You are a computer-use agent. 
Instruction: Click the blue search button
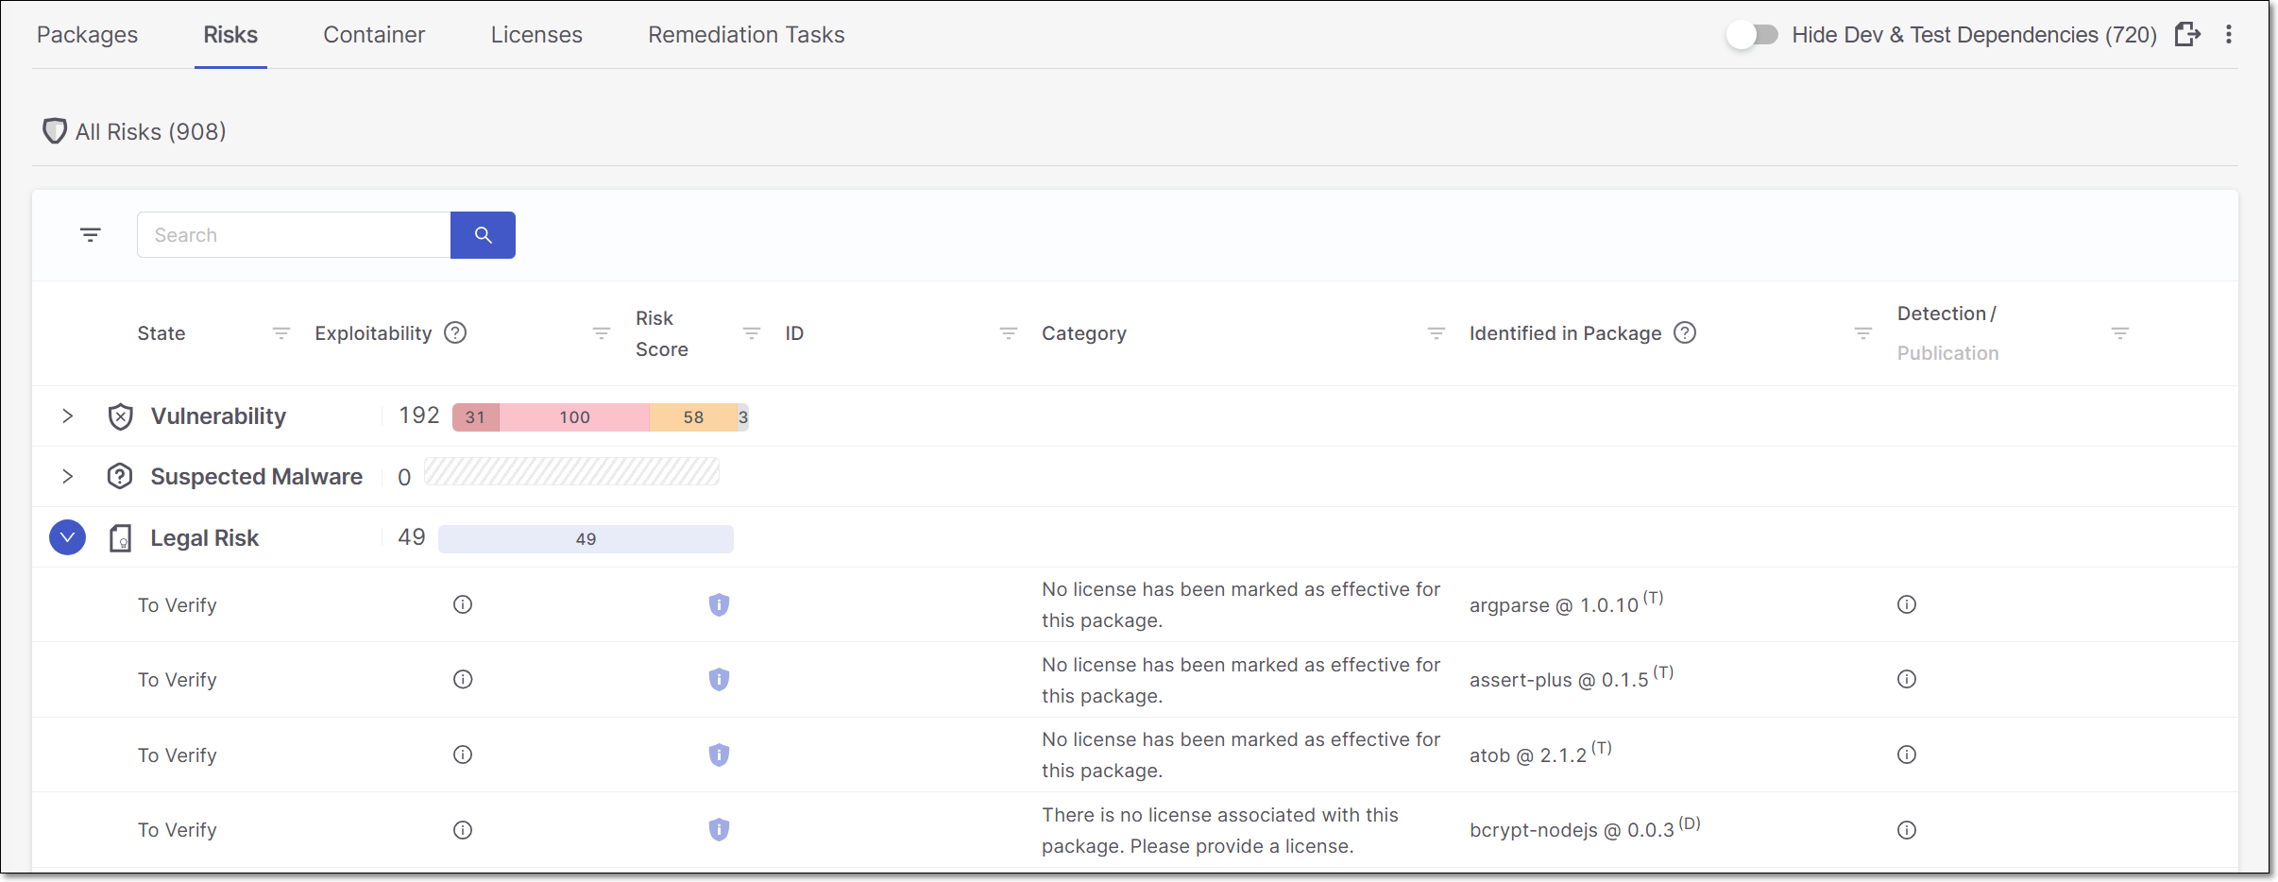[x=483, y=235]
